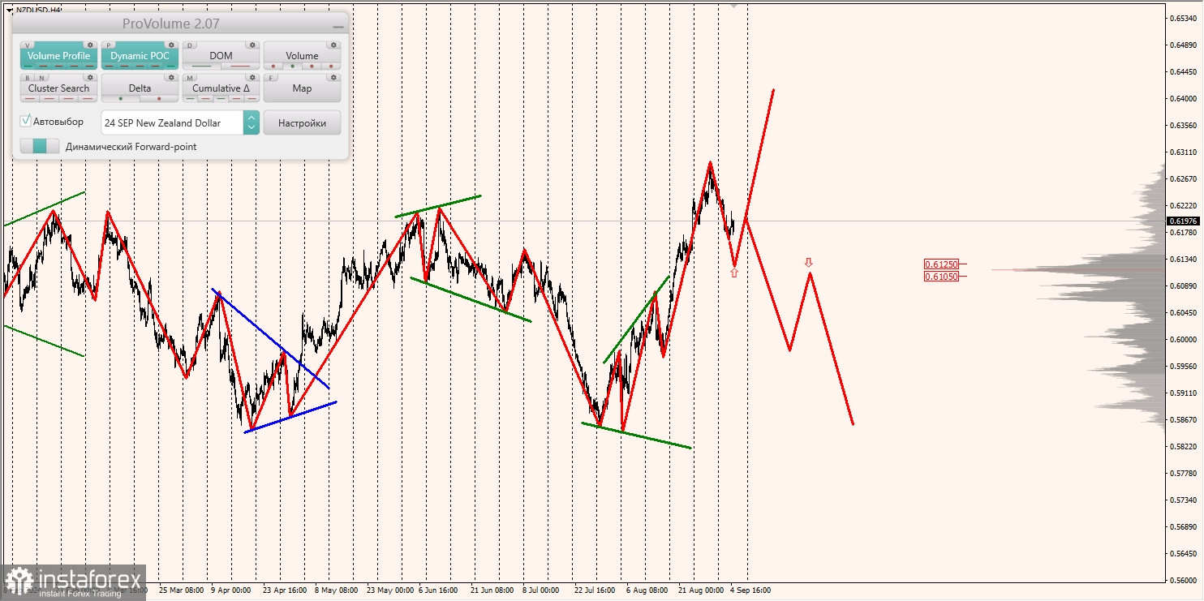Viewport: 1204px width, 601px height.
Task: Click the contract selector up/down arrows
Action: pyautogui.click(x=252, y=122)
